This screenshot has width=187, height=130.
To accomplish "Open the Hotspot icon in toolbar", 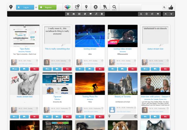I will point(68,7).
